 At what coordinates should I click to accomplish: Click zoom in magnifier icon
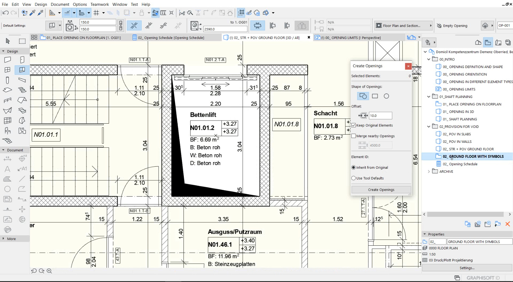click(x=49, y=271)
